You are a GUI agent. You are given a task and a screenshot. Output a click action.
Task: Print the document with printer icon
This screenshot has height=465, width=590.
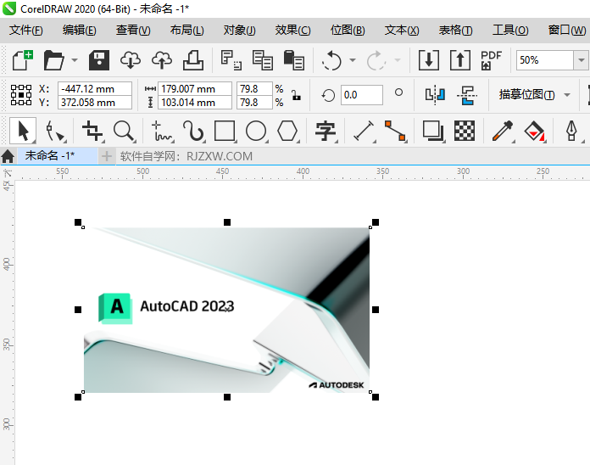point(193,60)
